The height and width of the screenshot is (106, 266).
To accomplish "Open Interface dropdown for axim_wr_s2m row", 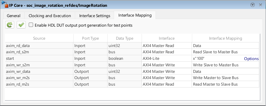I will pos(166,65).
